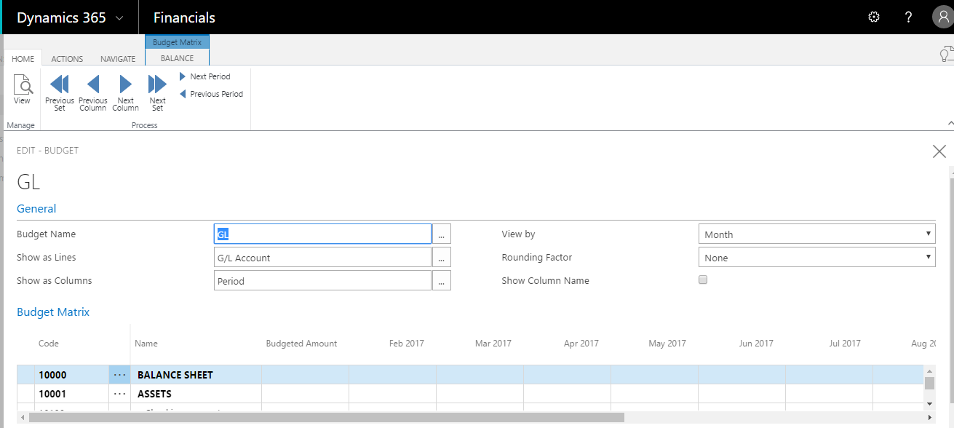Select the BALANCE tab under Budget Matrix
954x428 pixels.
[x=177, y=58]
